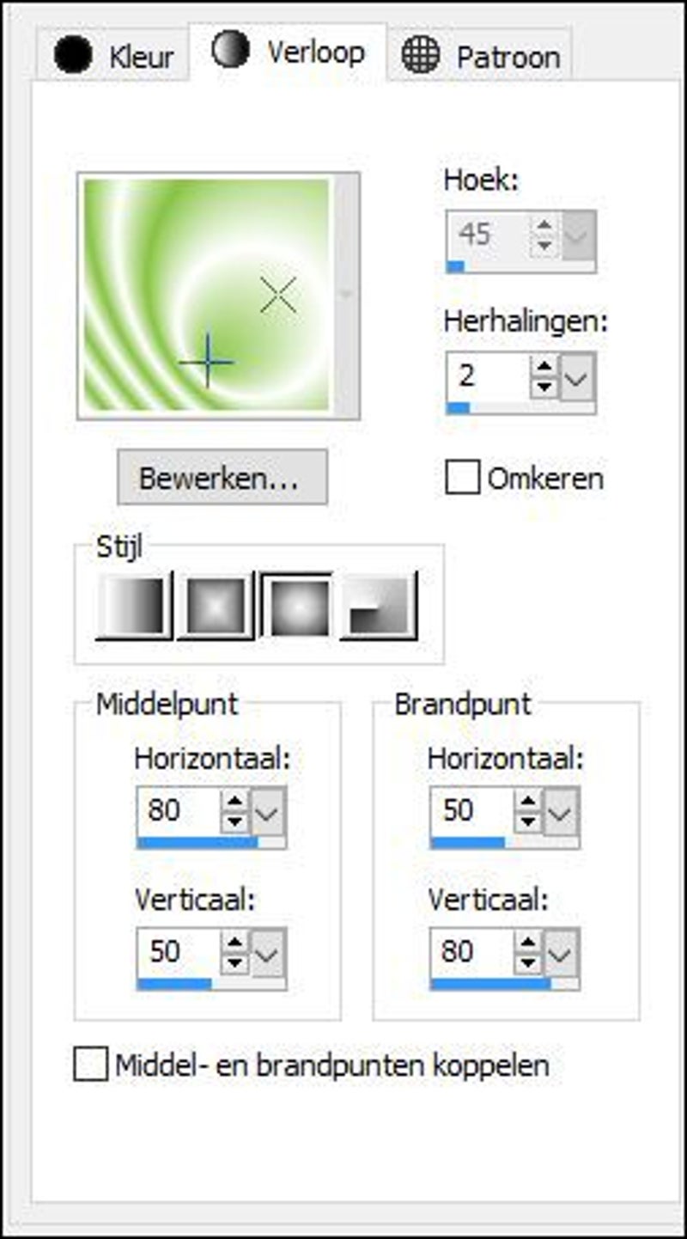Select the rectangular gradient style icon

click(x=215, y=607)
